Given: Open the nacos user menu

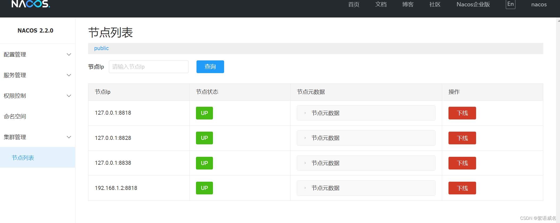Looking at the screenshot, I should pos(539,5).
